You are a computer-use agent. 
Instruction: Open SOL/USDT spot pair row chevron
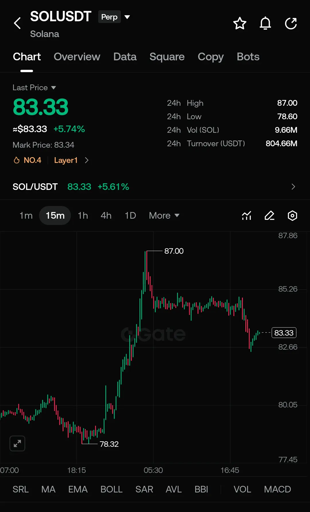[x=293, y=187]
